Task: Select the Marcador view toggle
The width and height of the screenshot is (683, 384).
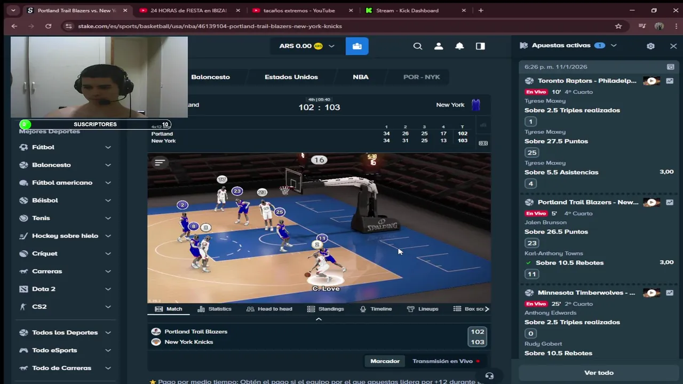Action: [x=385, y=361]
